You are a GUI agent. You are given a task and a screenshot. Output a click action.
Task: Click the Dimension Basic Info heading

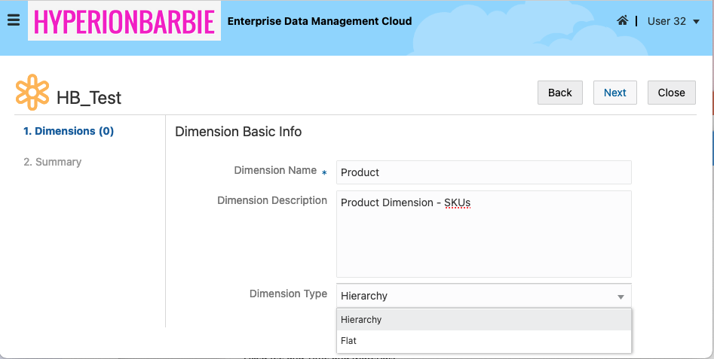click(238, 132)
